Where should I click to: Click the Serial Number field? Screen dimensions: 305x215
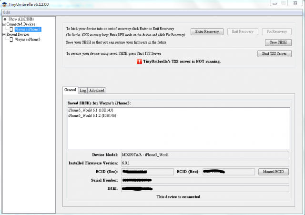click(x=205, y=180)
